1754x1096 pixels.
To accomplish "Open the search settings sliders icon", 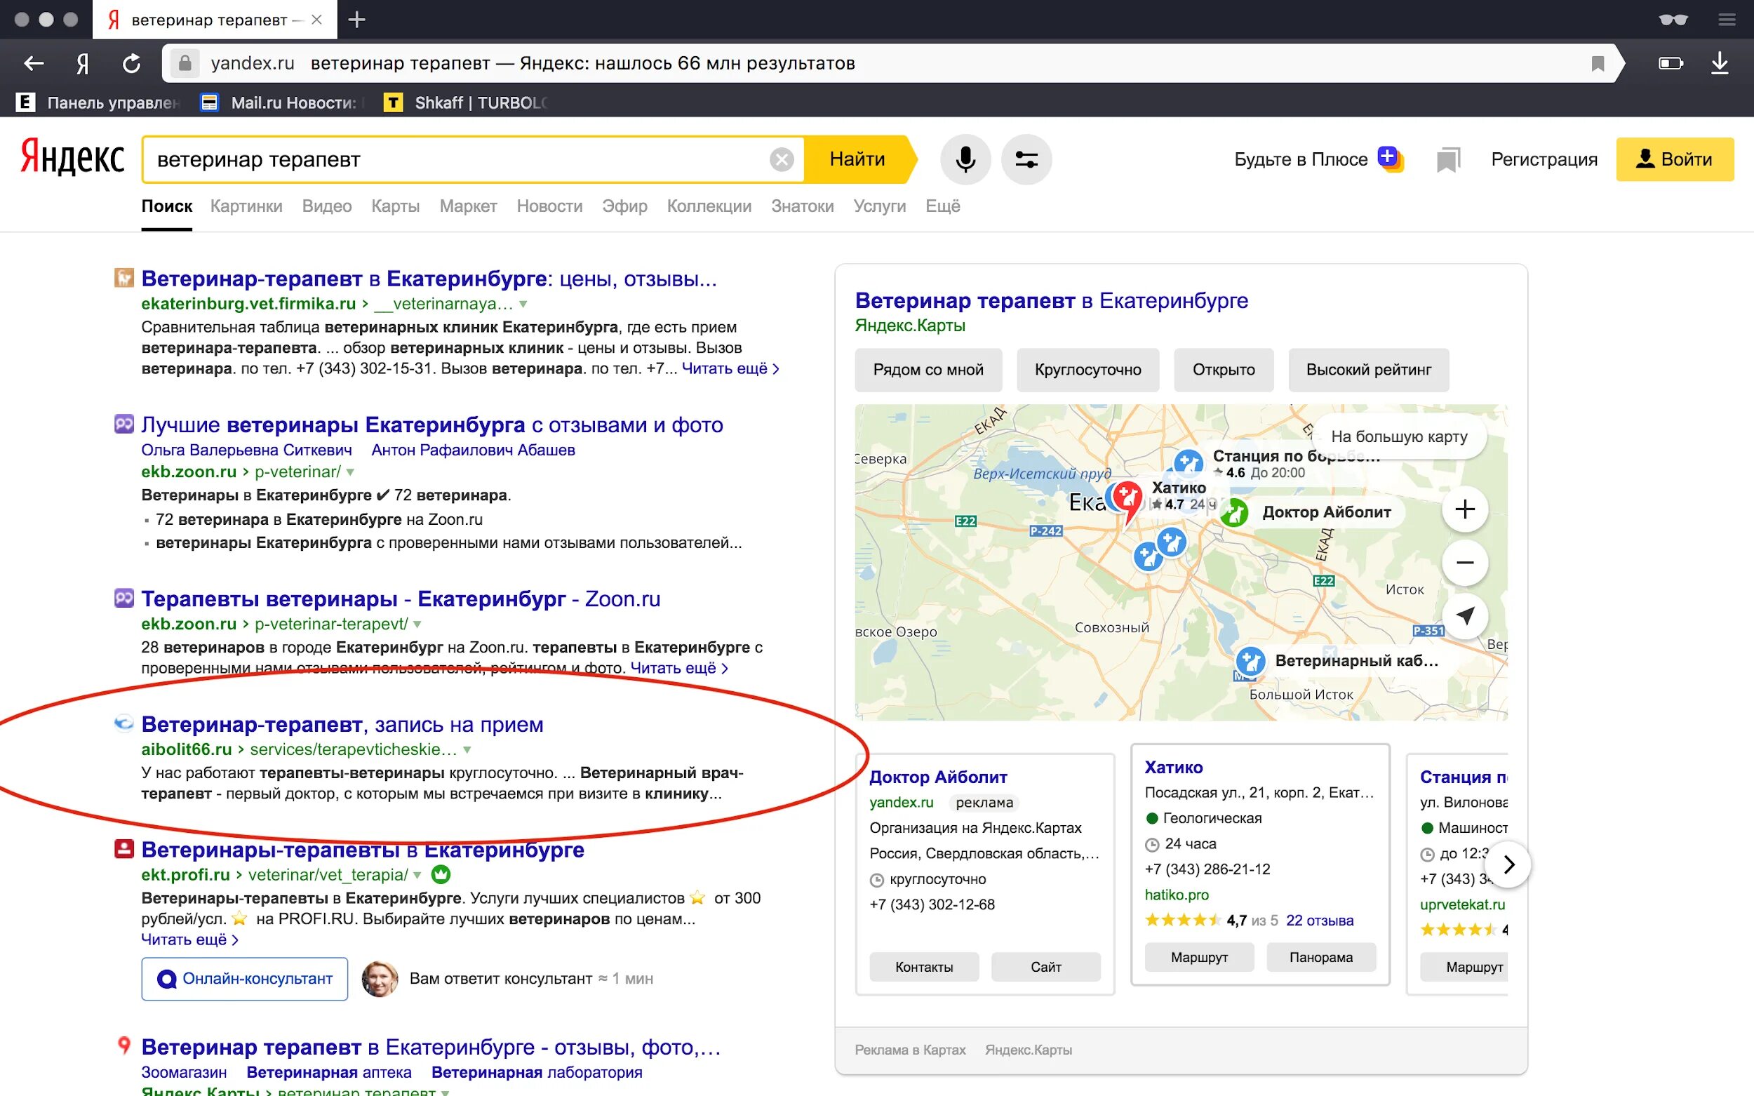I will 1026,159.
